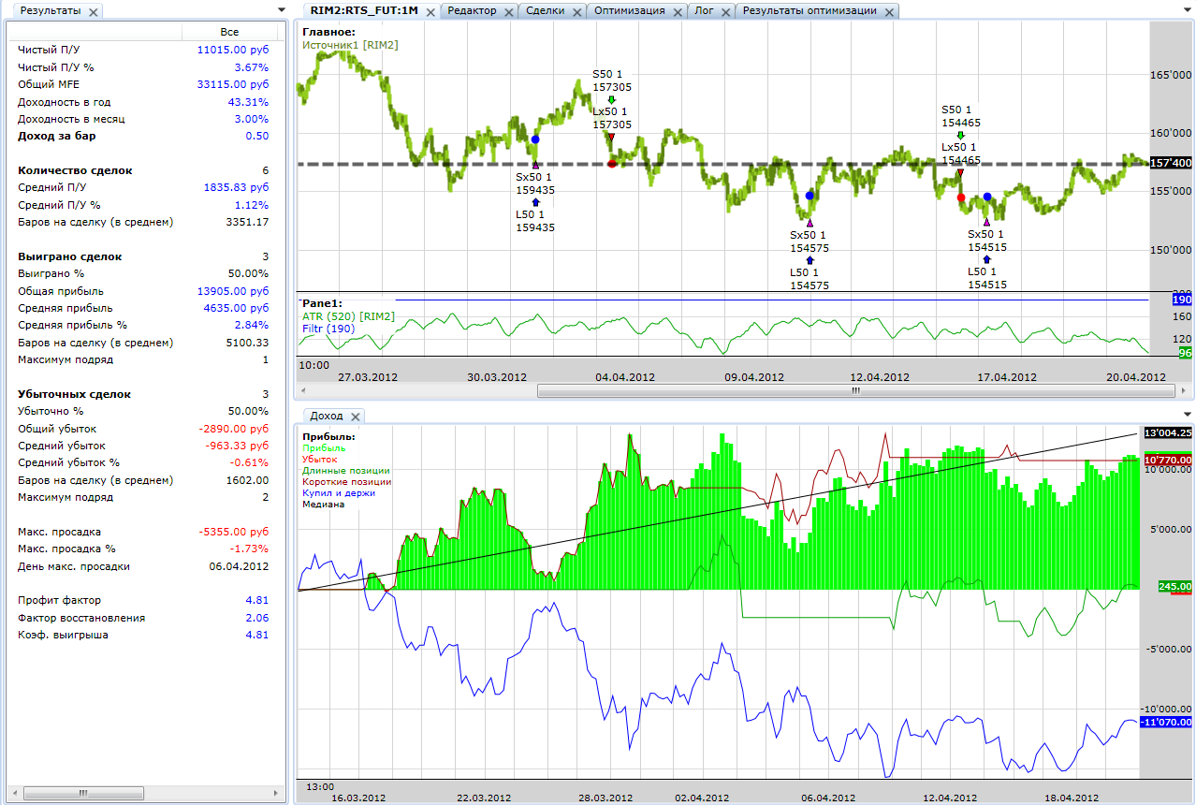The height and width of the screenshot is (805, 1196).
Task: Close the Редактор tab
Action: coord(508,11)
